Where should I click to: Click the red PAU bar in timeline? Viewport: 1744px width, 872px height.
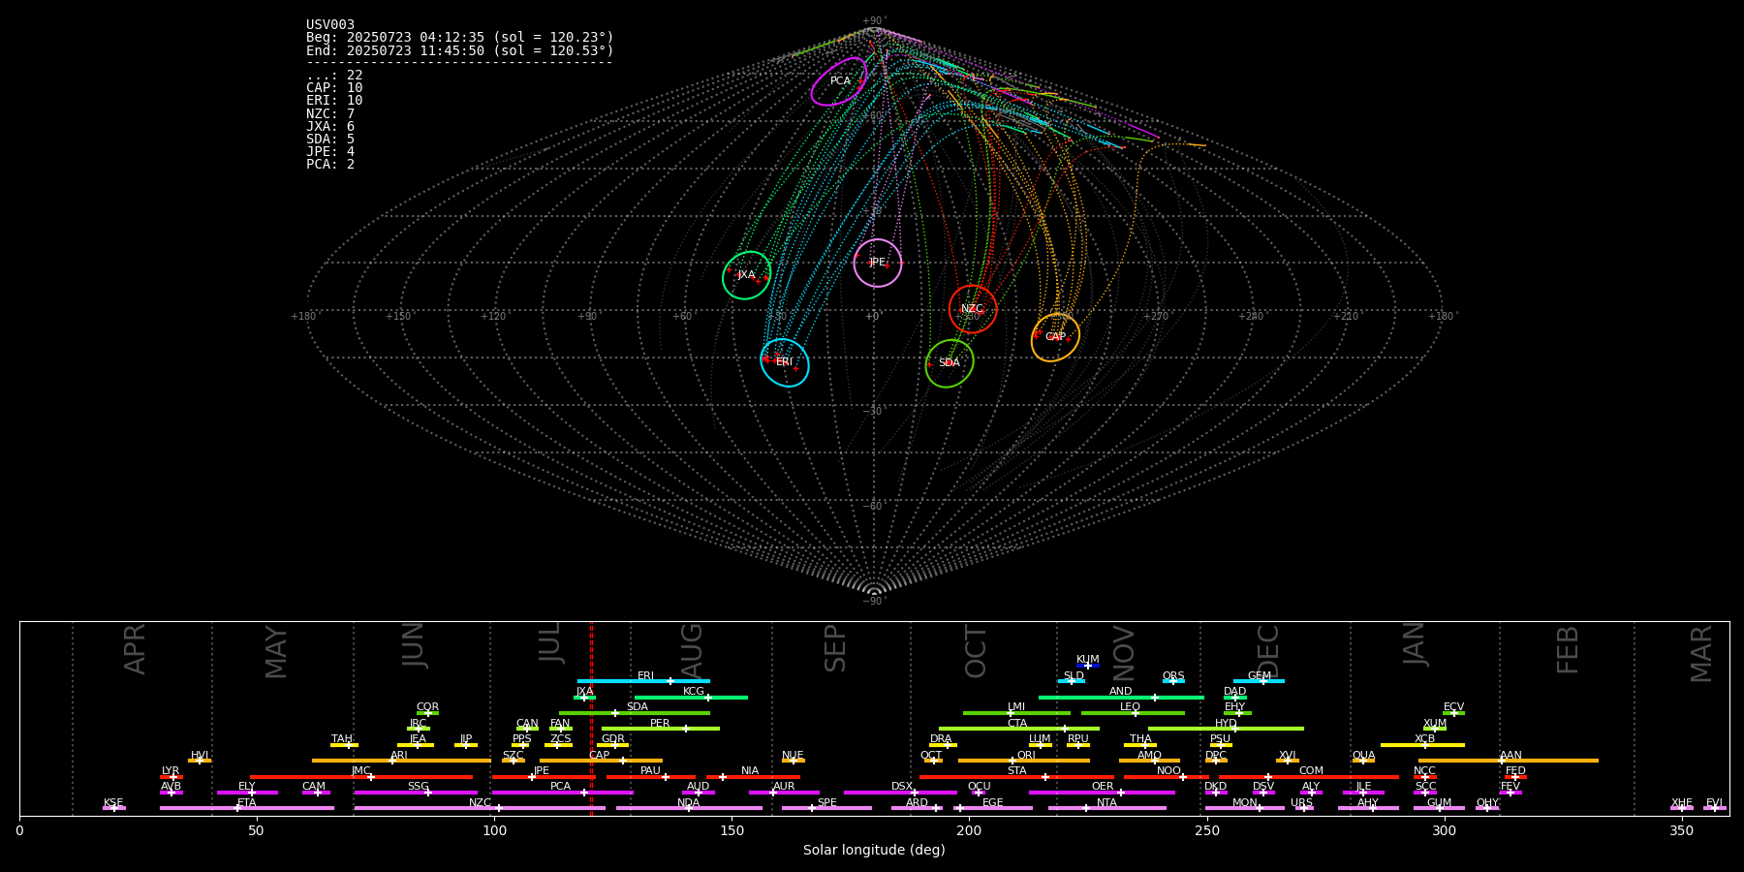(x=651, y=777)
